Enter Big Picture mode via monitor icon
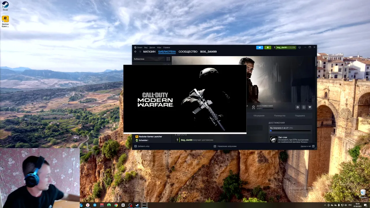 click(x=299, y=47)
